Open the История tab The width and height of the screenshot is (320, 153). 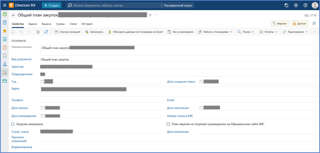tap(87, 24)
